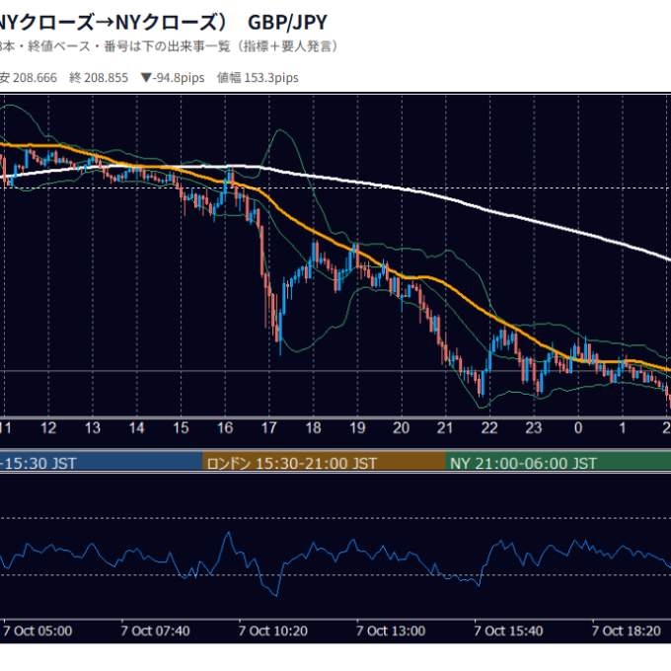Click the 7 Oct 15:40 date label
Viewport: 671px width, 671px height.
pyautogui.click(x=508, y=631)
